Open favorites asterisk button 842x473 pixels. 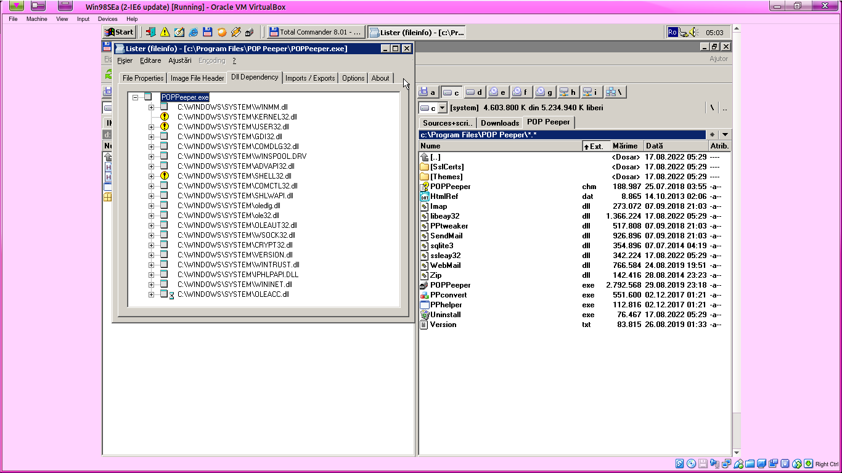713,134
